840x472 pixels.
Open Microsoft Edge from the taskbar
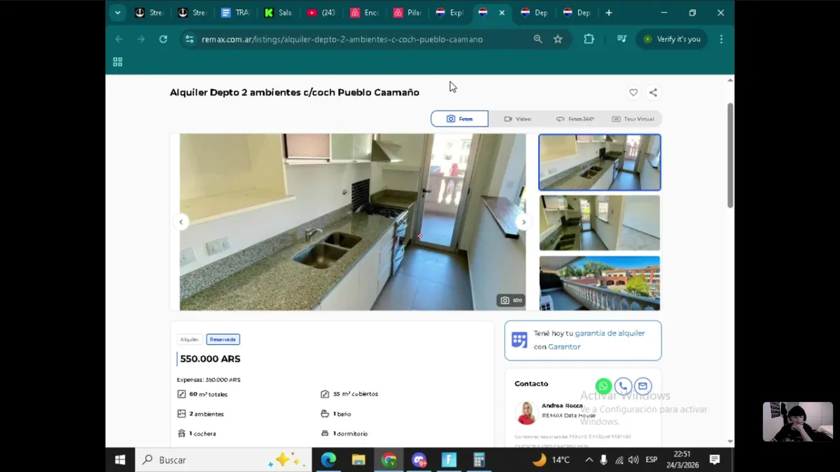(328, 460)
